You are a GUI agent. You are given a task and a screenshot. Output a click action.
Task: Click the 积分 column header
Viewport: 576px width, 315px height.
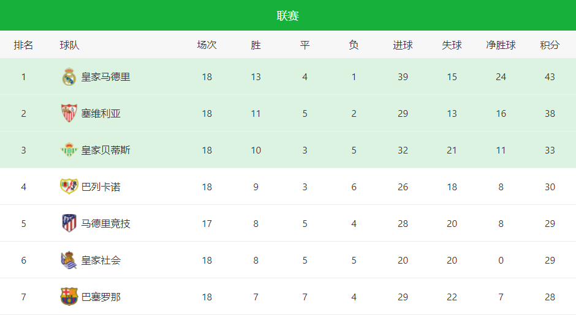550,45
